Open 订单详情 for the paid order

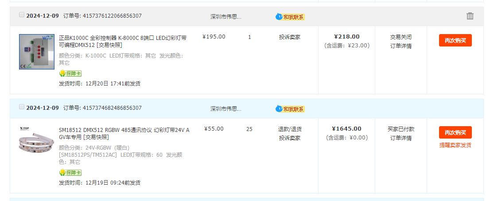[401, 138]
